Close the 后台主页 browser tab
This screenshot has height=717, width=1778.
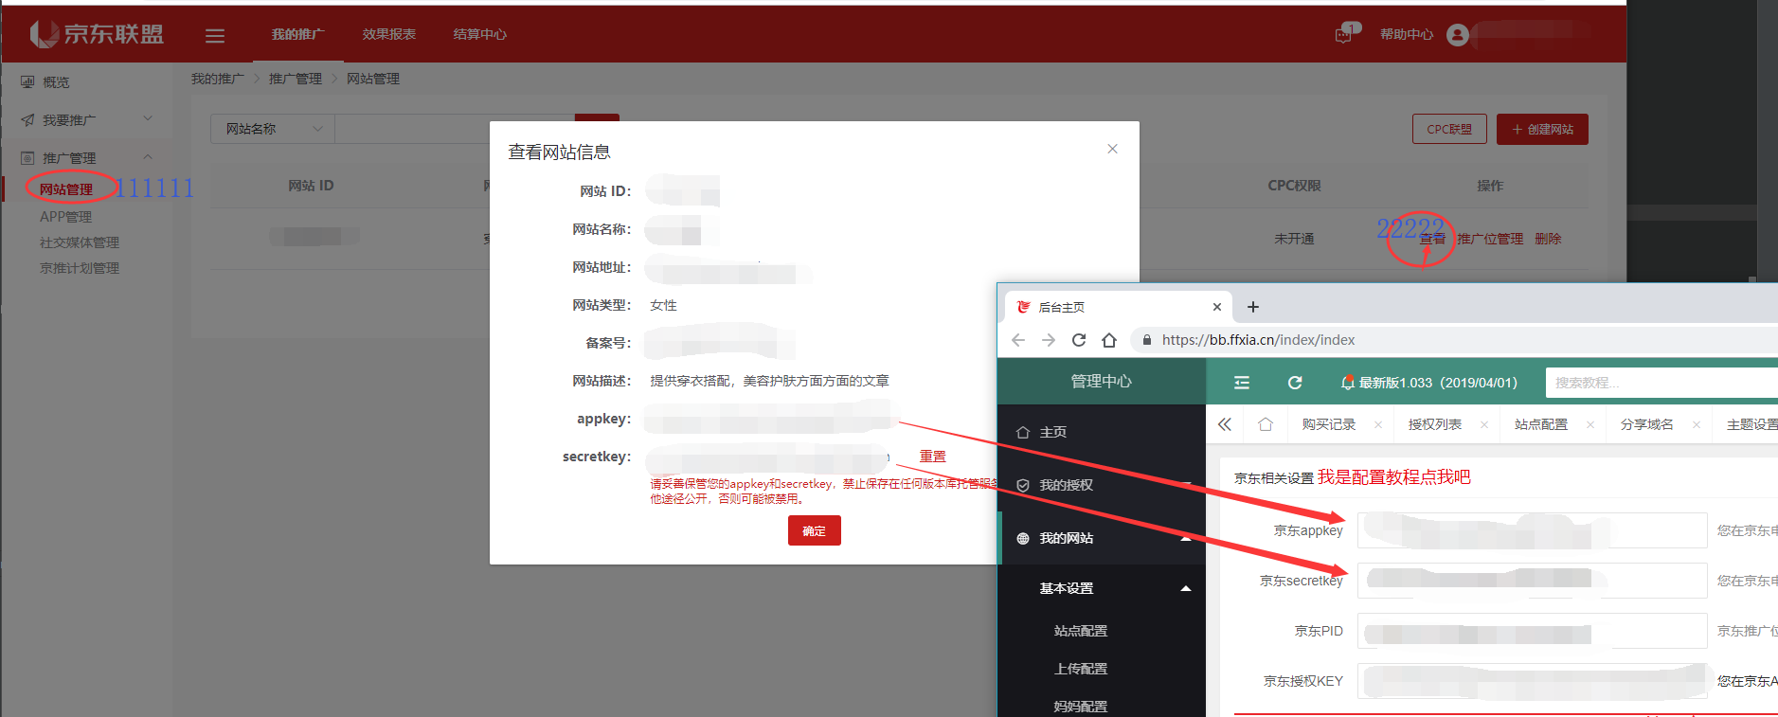(x=1217, y=307)
